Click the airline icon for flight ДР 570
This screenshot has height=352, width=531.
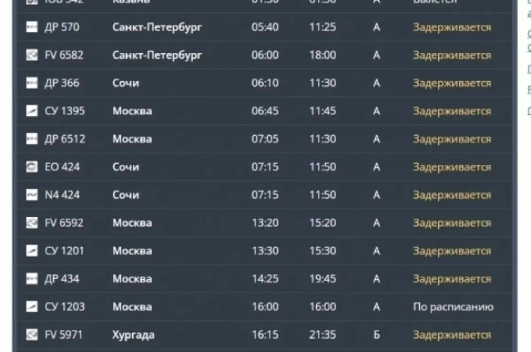click(x=31, y=27)
